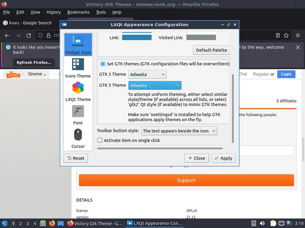Viewport: 305px width, 228px height.
Task: Bookmark this page with star icon
Action: pos(286,35)
